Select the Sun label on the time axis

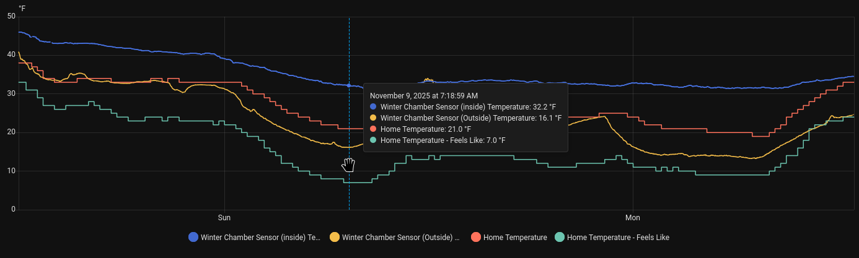[224, 218]
